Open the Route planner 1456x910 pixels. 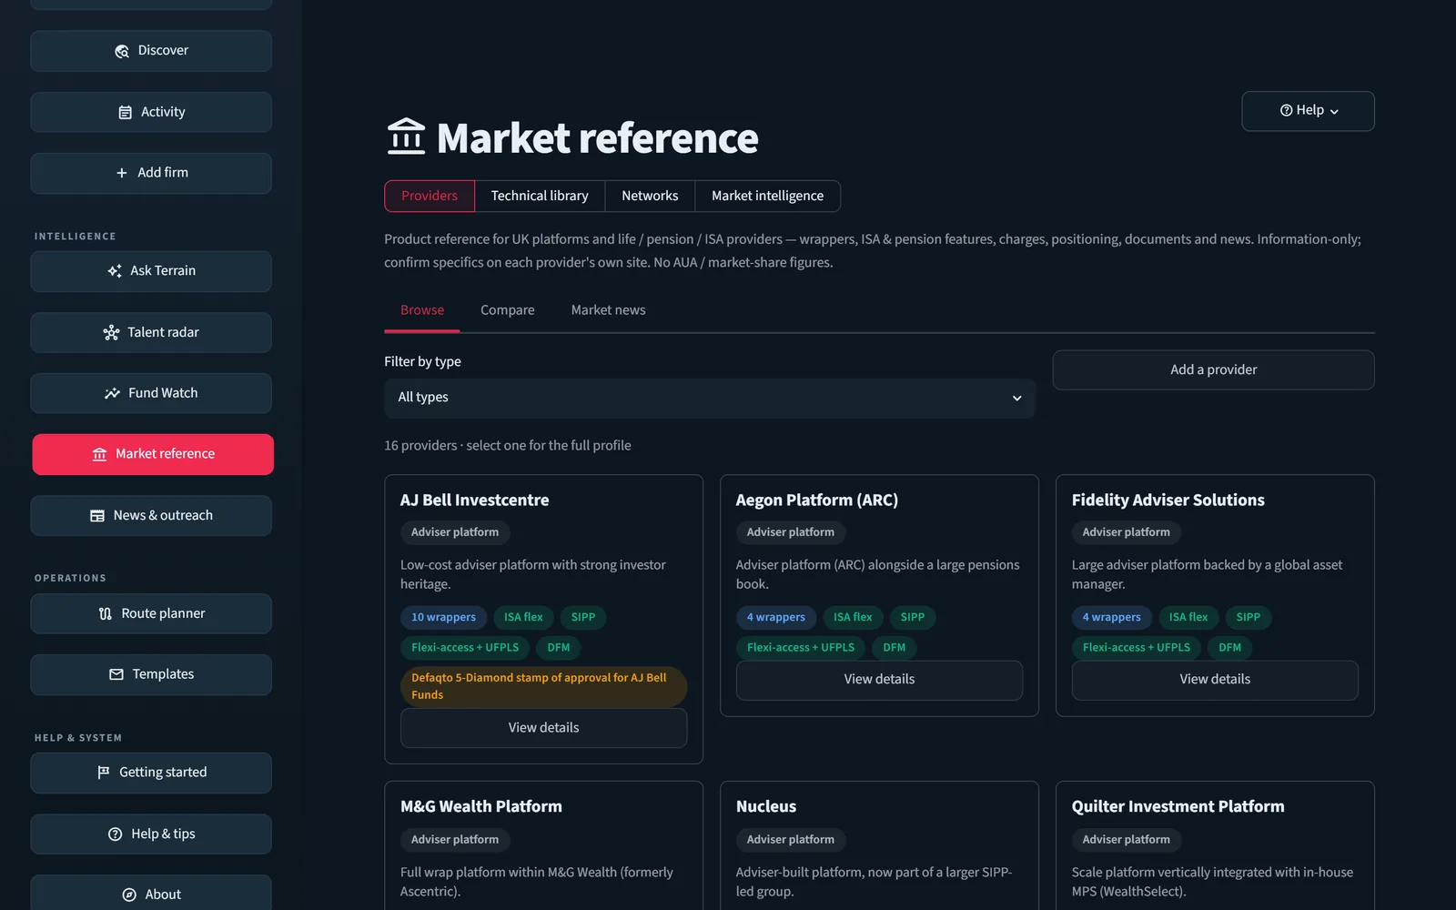click(151, 614)
